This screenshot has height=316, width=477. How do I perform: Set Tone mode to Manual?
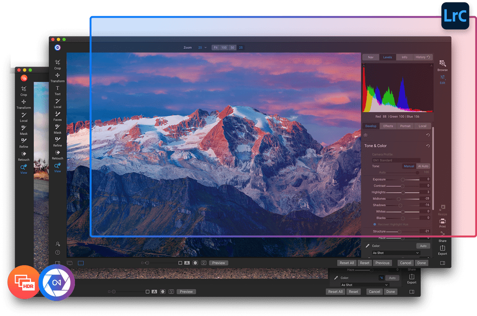(409, 166)
